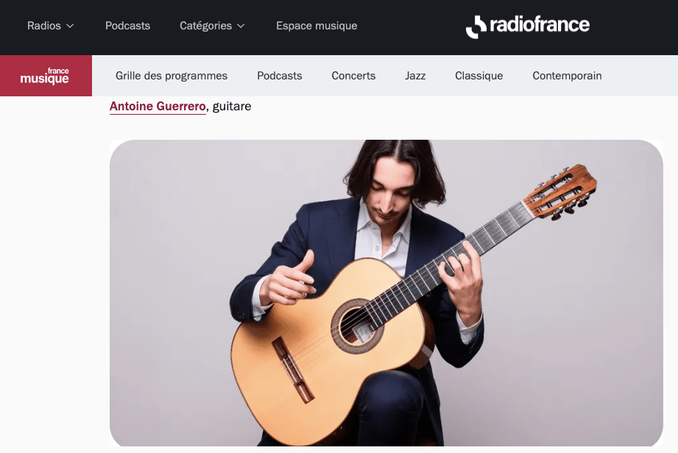The width and height of the screenshot is (678, 453).
Task: Select the Contemporain tab
Action: click(x=567, y=76)
